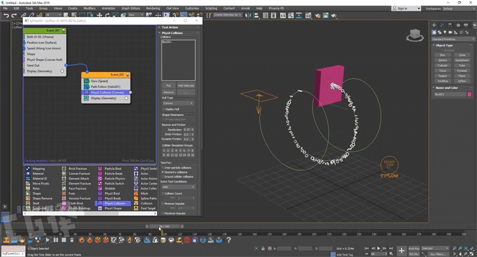477x257 pixels.
Task: Open the Animation menu
Action: [x=109, y=8]
